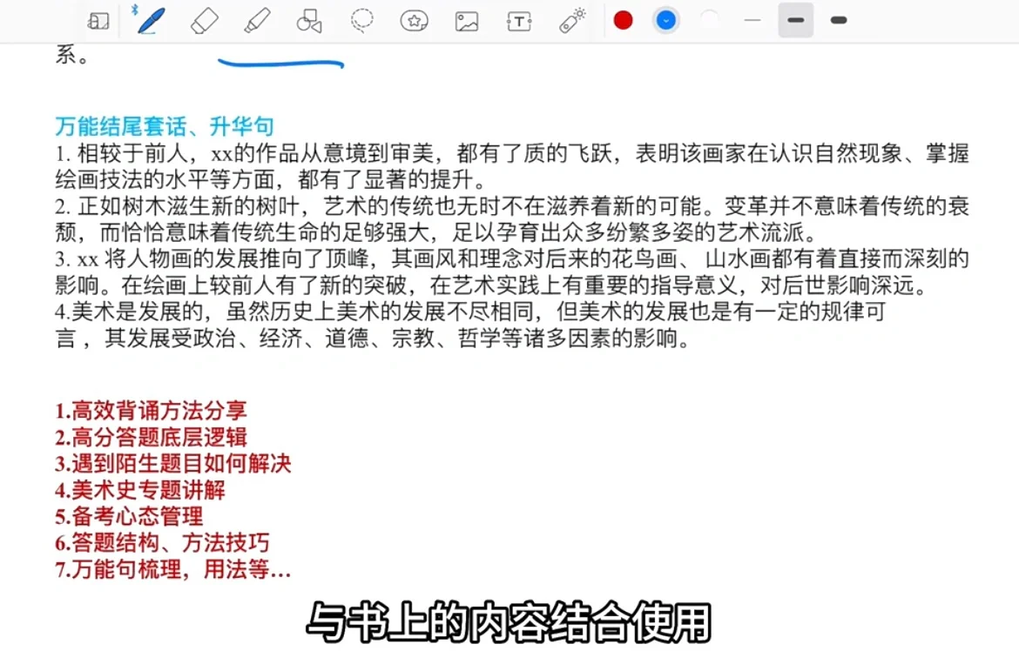The image size is (1019, 651).
Task: Select the thickest stroke width
Action: pyautogui.click(x=839, y=20)
